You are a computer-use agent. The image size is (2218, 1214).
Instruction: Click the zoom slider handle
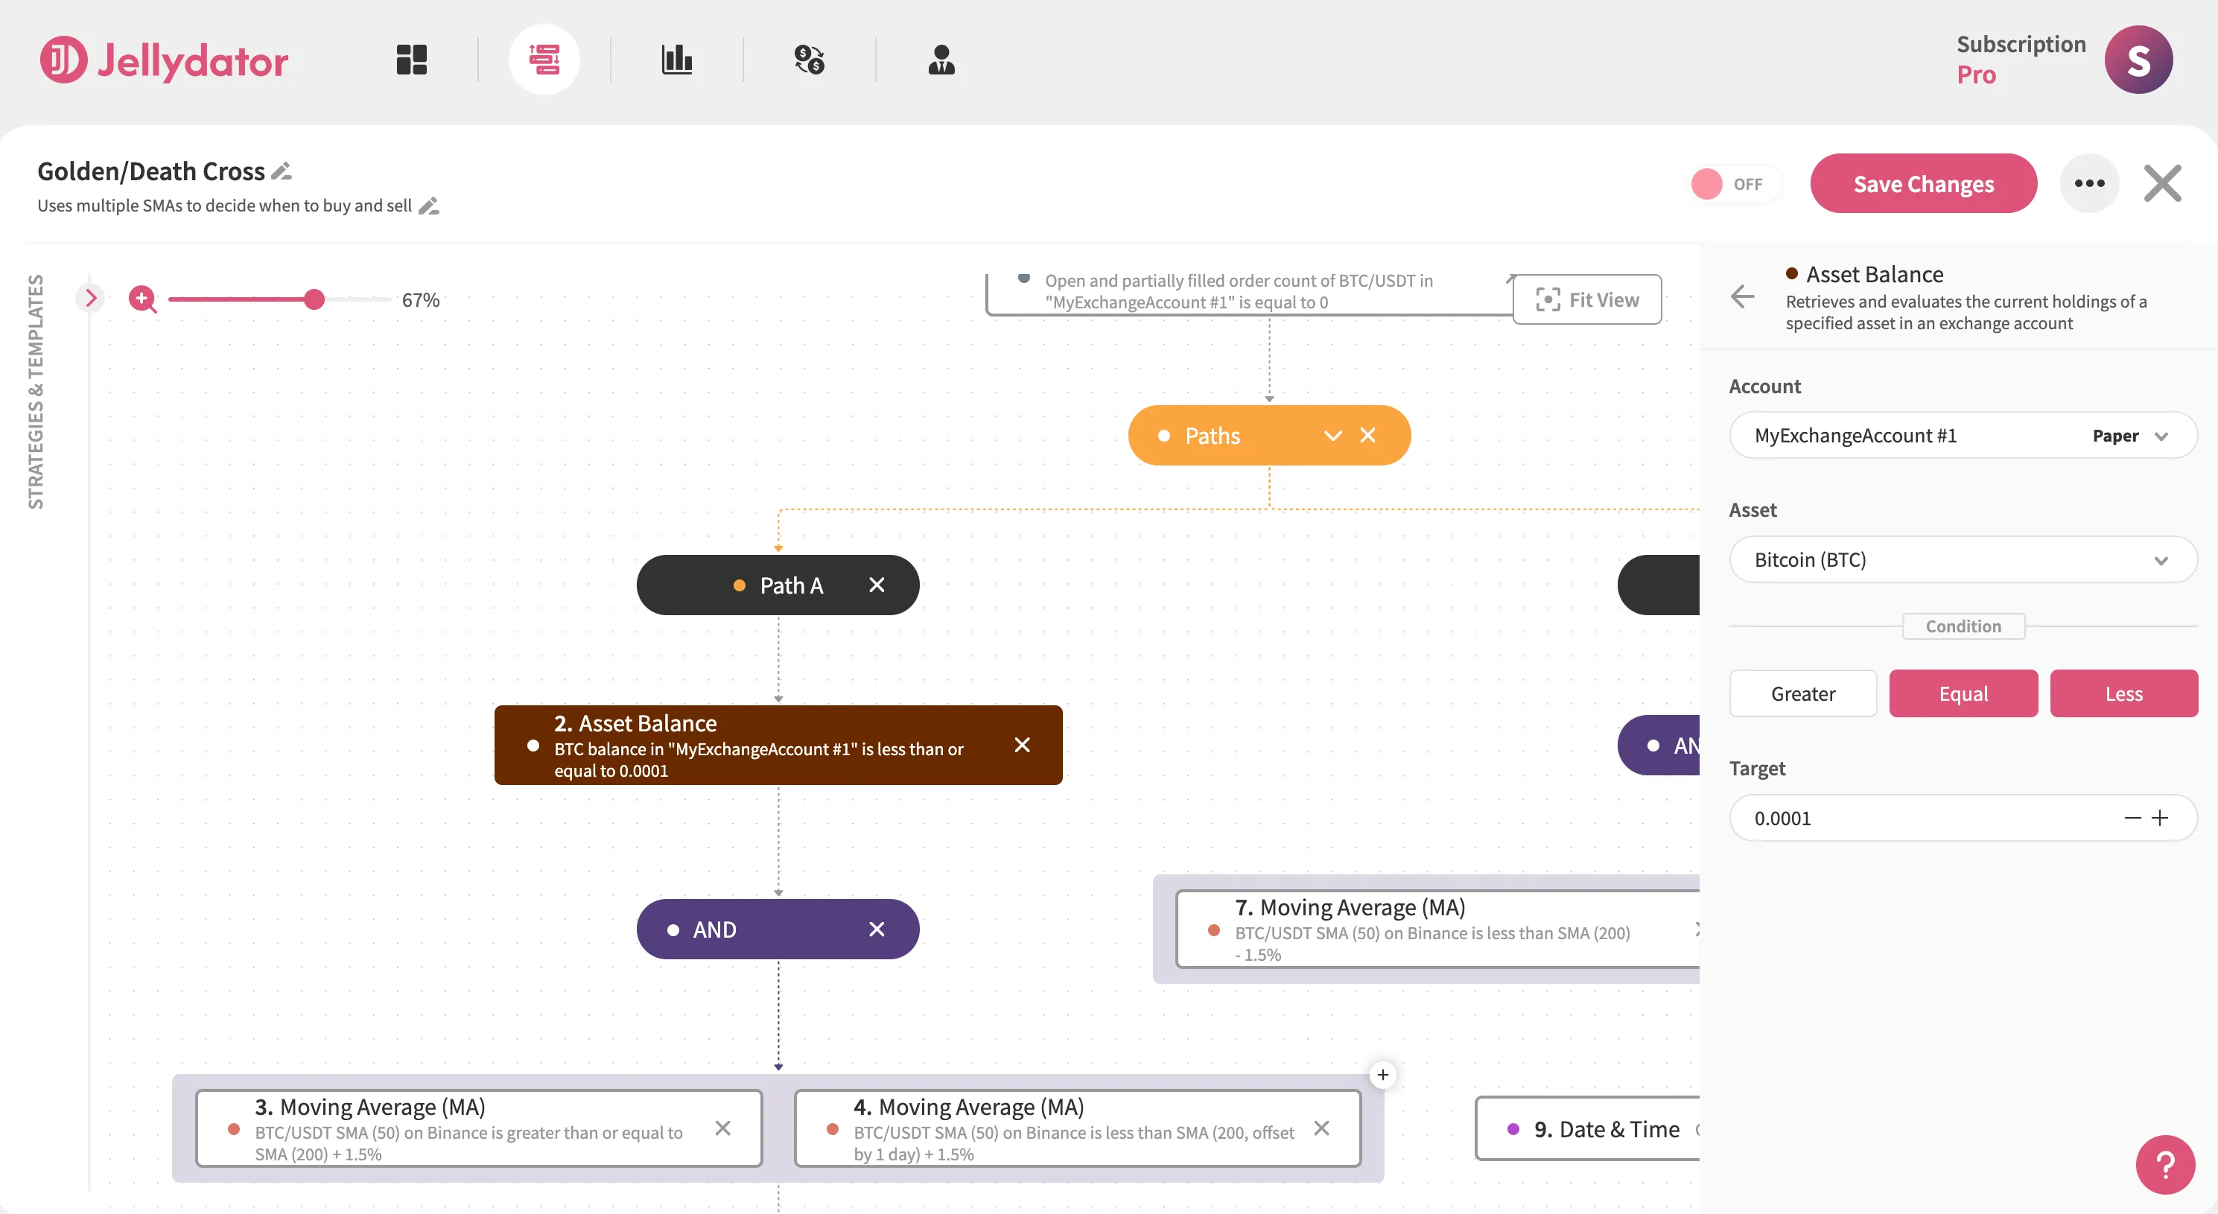click(314, 299)
